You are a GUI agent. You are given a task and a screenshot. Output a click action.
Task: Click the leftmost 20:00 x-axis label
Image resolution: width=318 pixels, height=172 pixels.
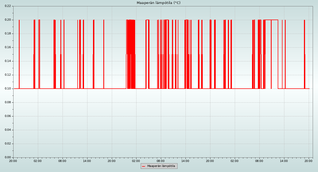click(x=13, y=161)
